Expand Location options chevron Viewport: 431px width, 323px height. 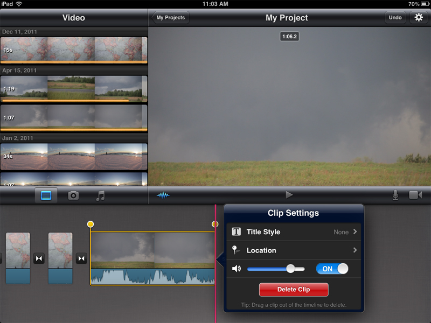click(x=355, y=250)
